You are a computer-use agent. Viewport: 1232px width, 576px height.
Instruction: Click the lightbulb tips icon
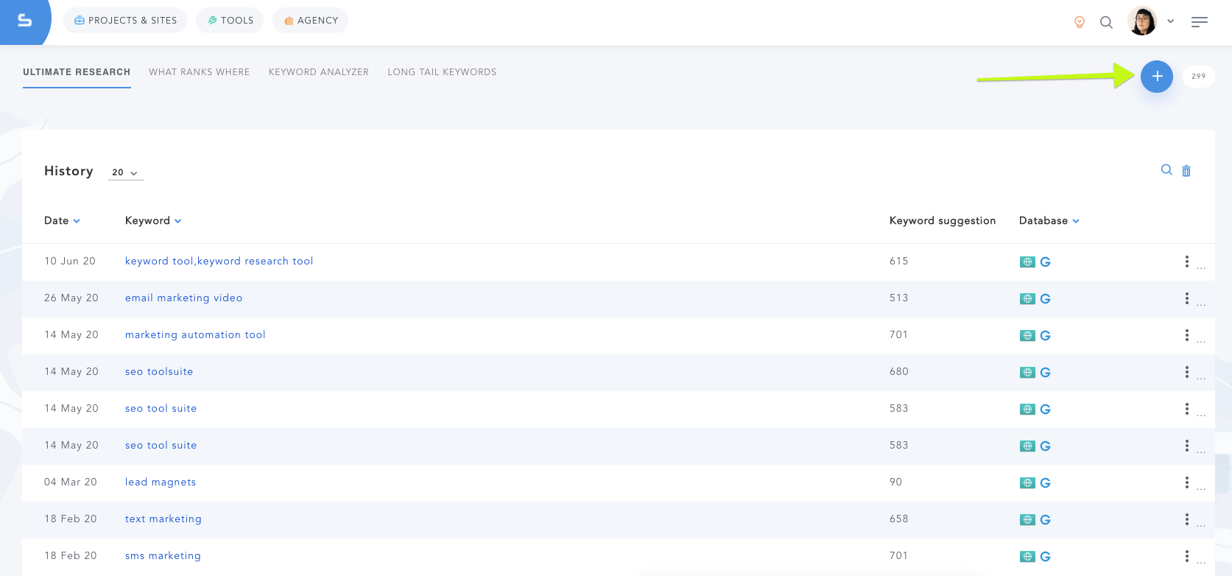(x=1080, y=22)
